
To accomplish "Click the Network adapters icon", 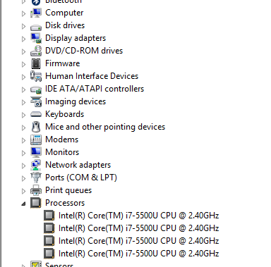I will 36,165.
